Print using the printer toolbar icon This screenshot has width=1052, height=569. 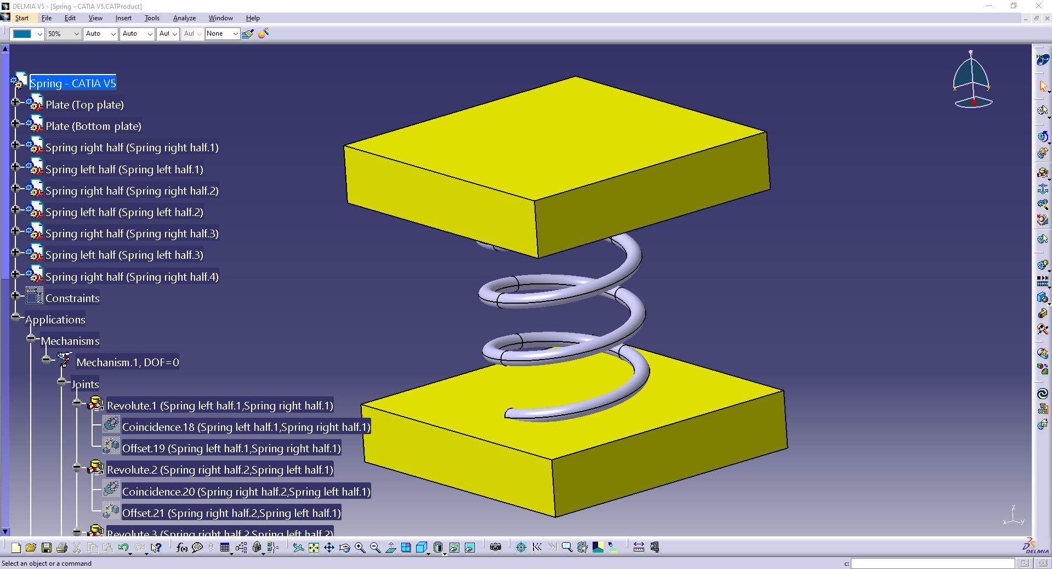[62, 547]
